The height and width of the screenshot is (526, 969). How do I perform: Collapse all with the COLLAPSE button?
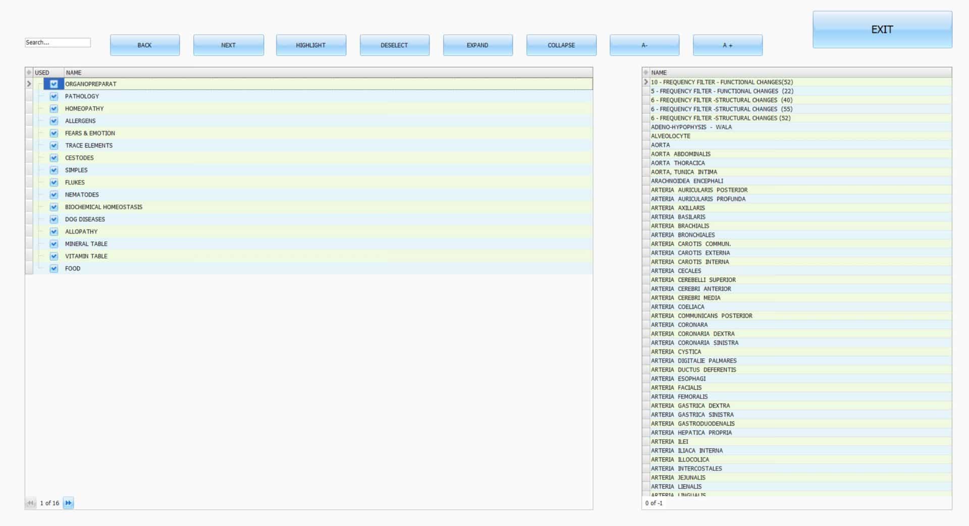tap(561, 45)
